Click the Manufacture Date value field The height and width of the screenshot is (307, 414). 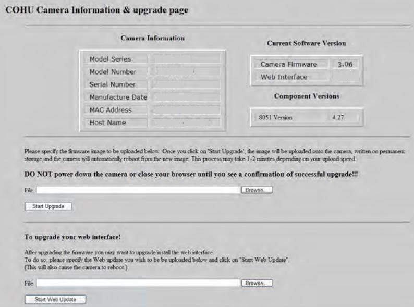(186, 97)
